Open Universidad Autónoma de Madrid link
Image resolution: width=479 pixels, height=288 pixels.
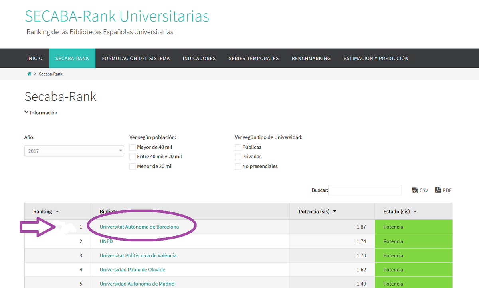137,284
